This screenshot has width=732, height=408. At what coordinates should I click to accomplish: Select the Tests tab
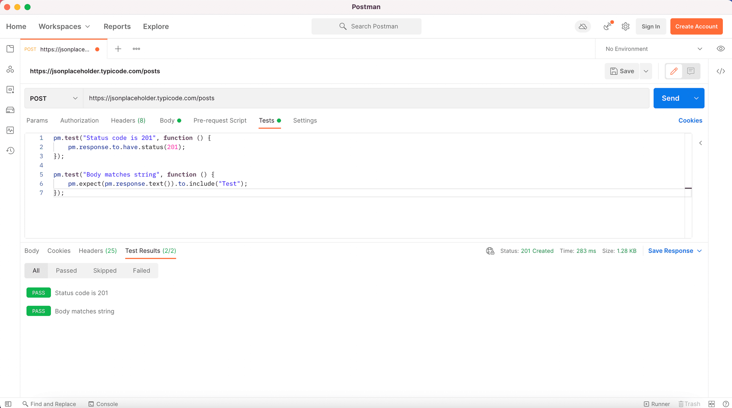270,121
